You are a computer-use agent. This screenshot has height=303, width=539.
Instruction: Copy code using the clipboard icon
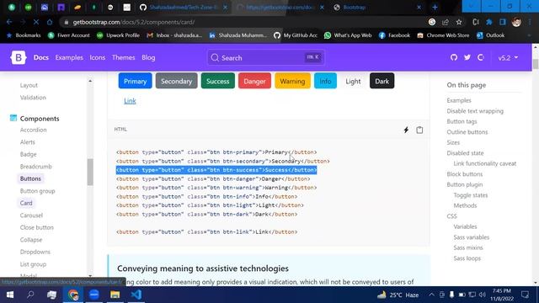tap(419, 130)
